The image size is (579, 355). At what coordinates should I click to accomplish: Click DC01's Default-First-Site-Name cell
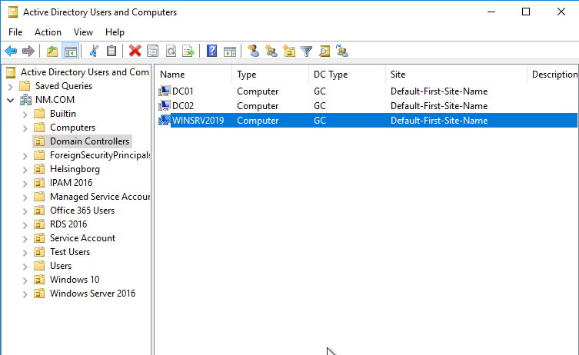coord(439,91)
